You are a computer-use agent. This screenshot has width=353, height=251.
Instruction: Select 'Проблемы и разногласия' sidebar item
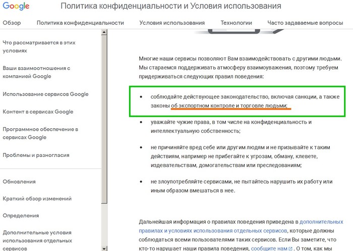pos(36,155)
